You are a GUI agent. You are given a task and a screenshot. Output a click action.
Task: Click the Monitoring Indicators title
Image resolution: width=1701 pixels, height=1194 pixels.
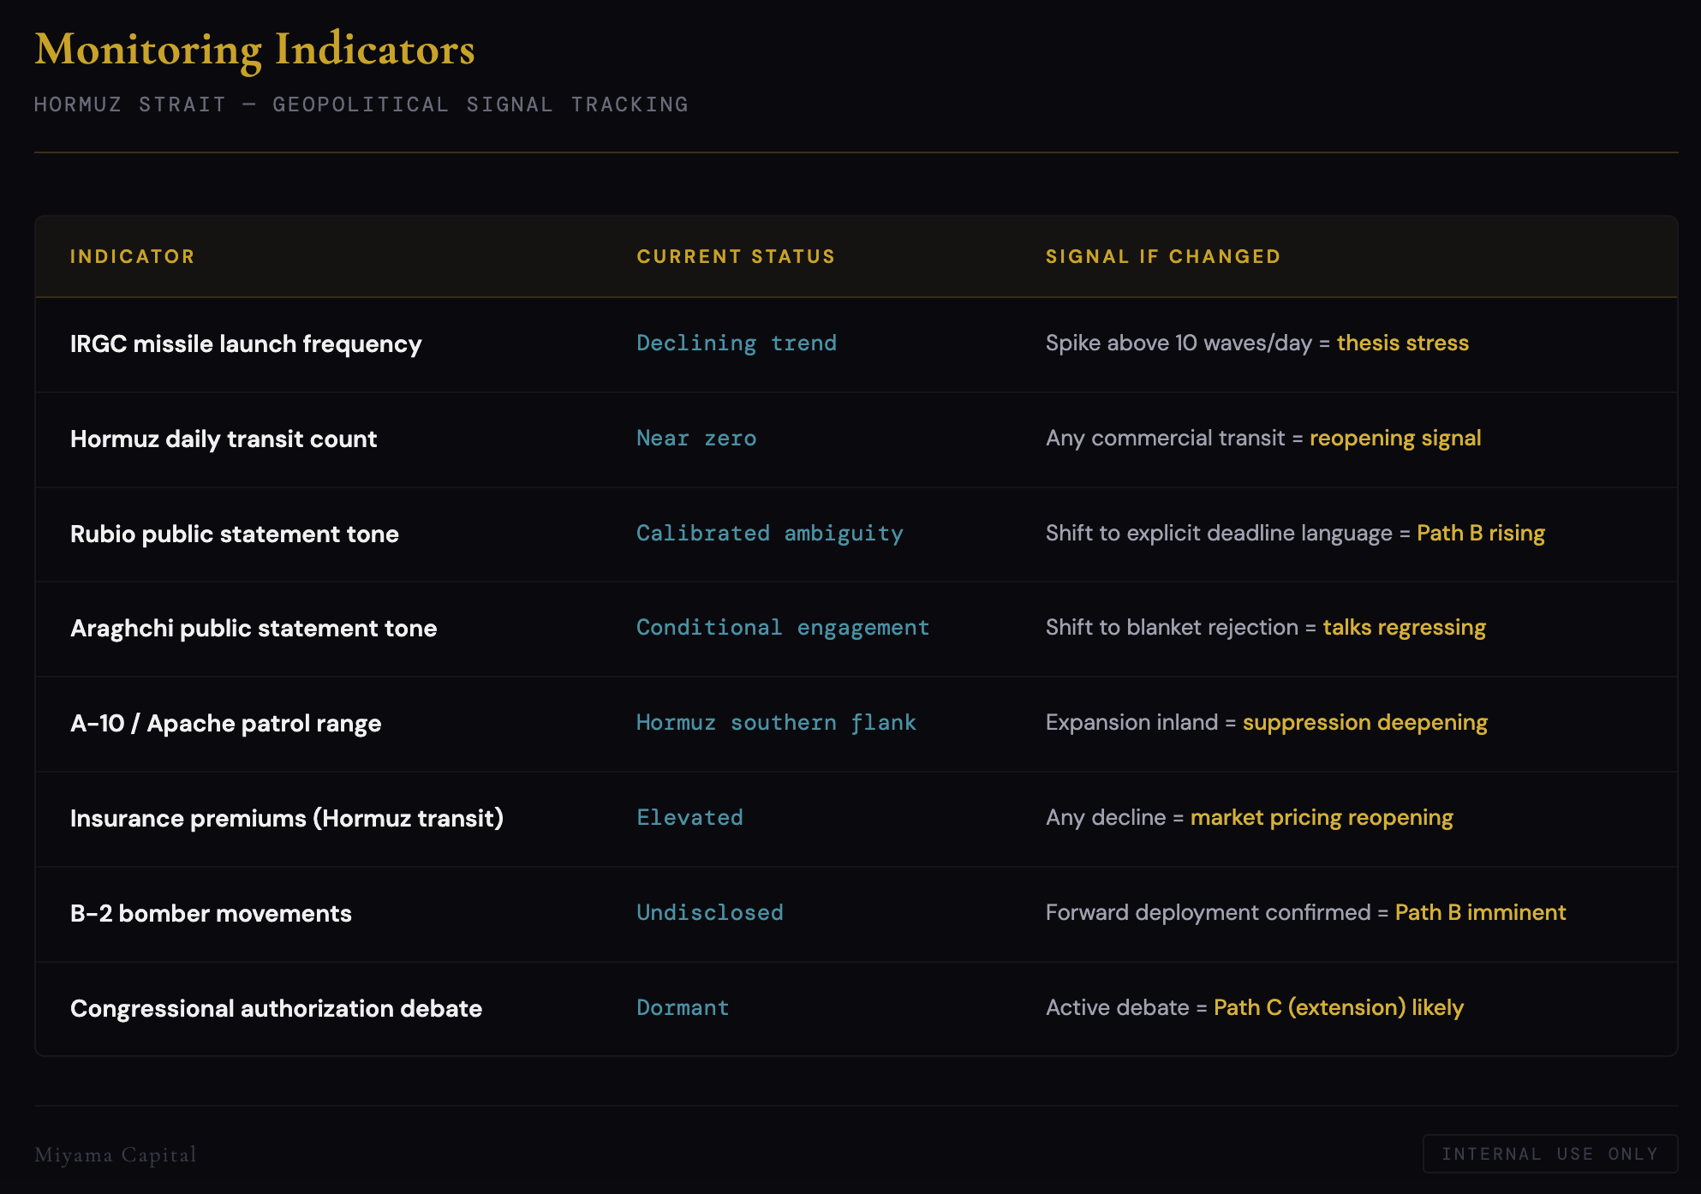pos(254,50)
